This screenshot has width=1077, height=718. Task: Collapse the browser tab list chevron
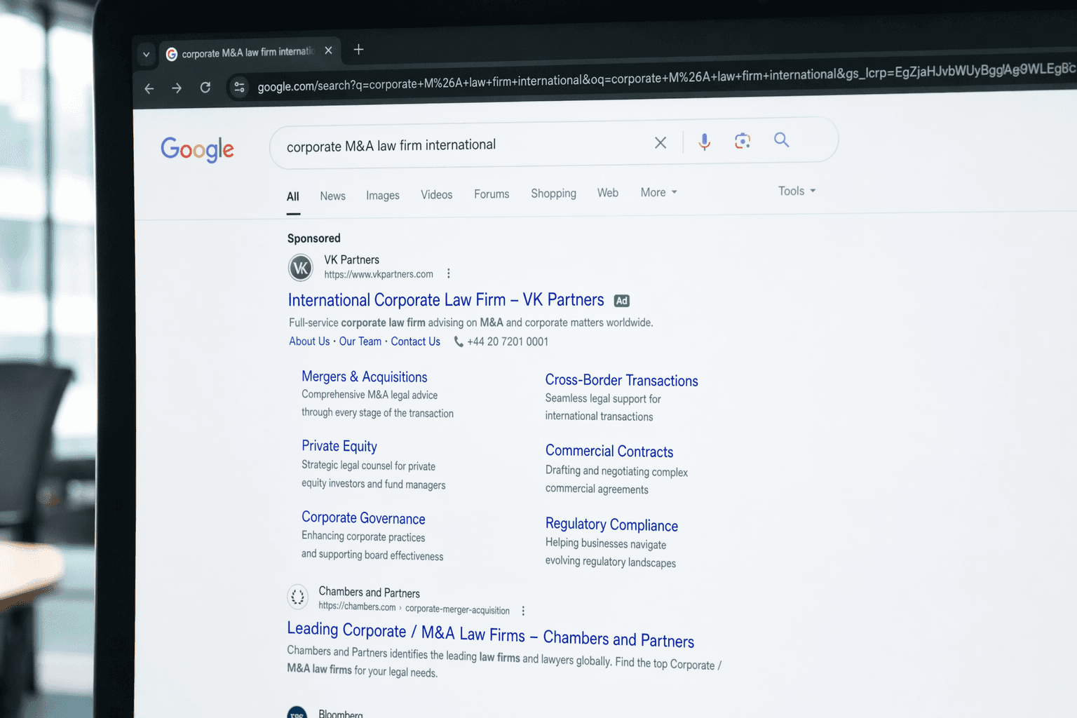[146, 54]
